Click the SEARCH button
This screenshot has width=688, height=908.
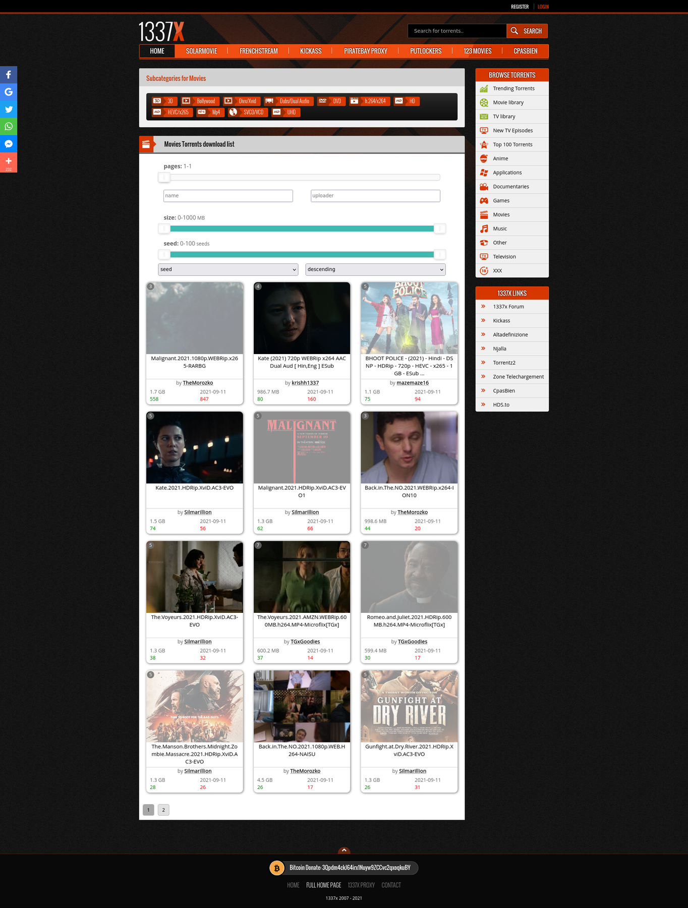pyautogui.click(x=527, y=31)
